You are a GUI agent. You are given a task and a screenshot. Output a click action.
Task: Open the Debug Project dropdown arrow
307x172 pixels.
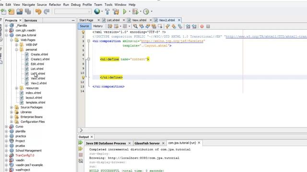click(141, 11)
